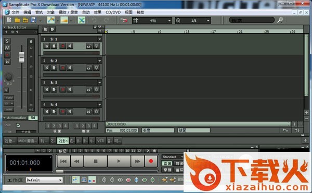The width and height of the screenshot is (312, 193).
Task: Click the red magnet snap icon
Action: (124, 20)
